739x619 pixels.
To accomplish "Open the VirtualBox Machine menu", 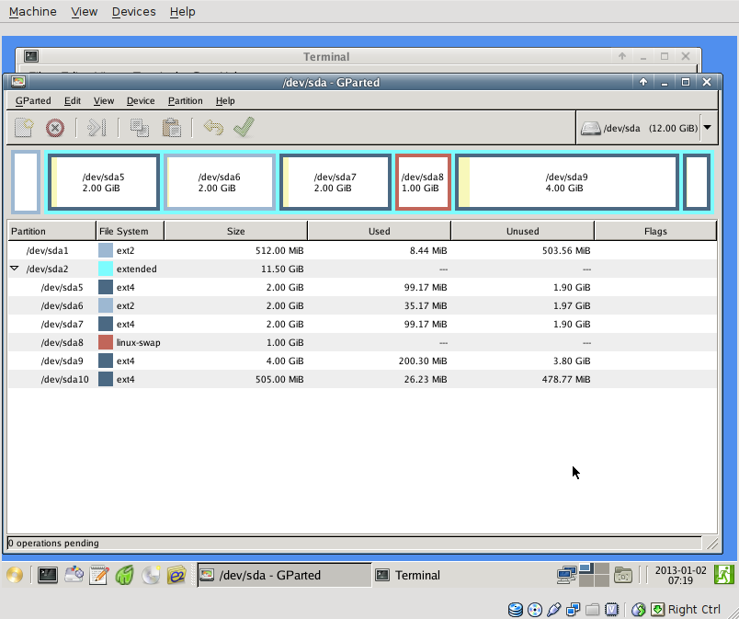I will click(32, 11).
